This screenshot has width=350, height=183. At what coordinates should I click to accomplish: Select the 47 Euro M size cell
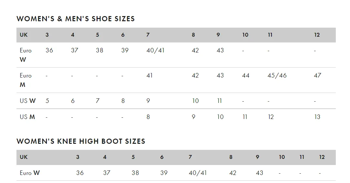[317, 76]
